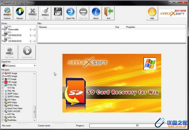
Task: Select the F:\ CD-ROM/DVD drive
Action: point(19,40)
